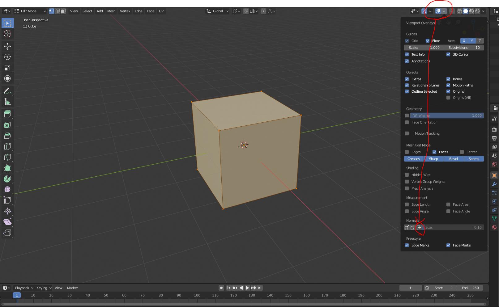Viewport: 499px width, 307px height.
Task: Select the Extrude Region tool
Action: pyautogui.click(x=7, y=114)
